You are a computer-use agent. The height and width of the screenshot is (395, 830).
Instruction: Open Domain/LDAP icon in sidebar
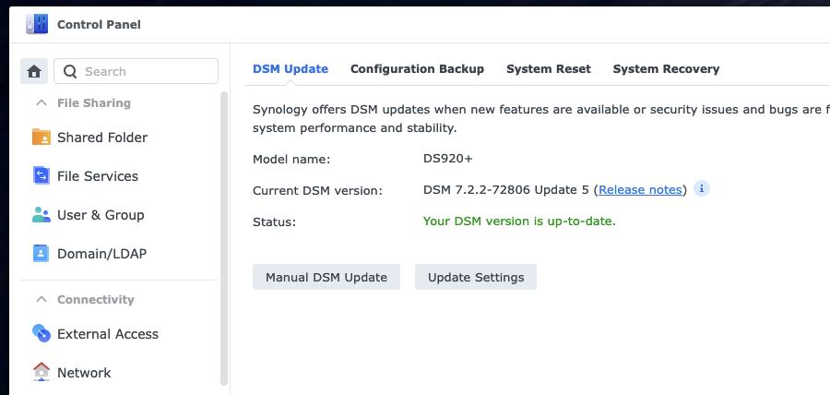[41, 253]
